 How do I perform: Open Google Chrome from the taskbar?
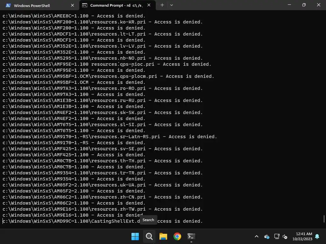pyautogui.click(x=177, y=236)
